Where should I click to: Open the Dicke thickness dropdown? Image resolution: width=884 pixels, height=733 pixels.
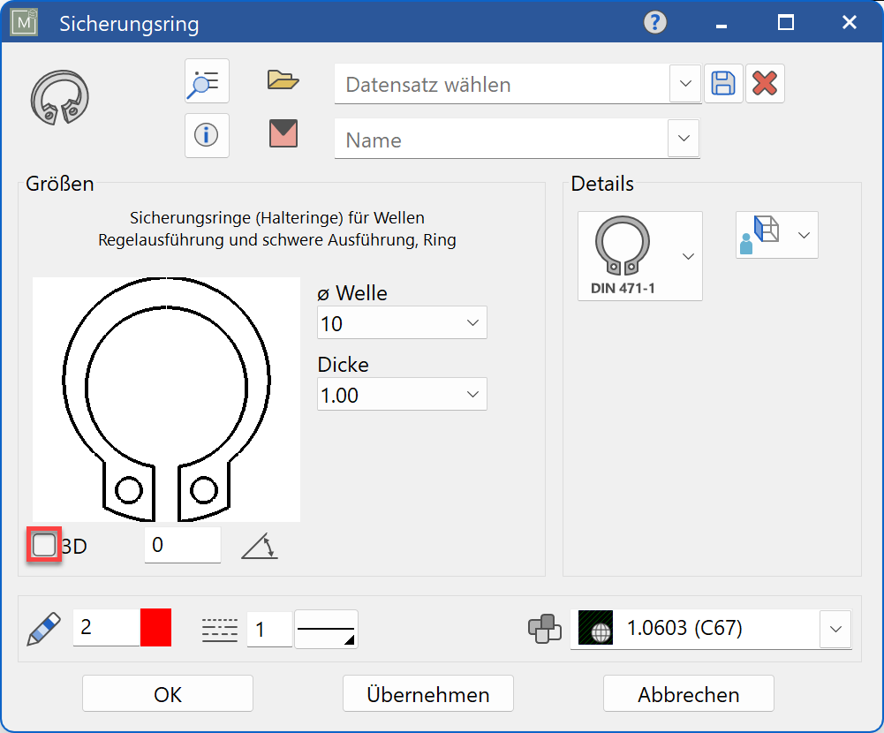(475, 394)
